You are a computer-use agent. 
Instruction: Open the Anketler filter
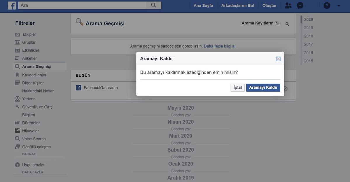pyautogui.click(x=30, y=58)
